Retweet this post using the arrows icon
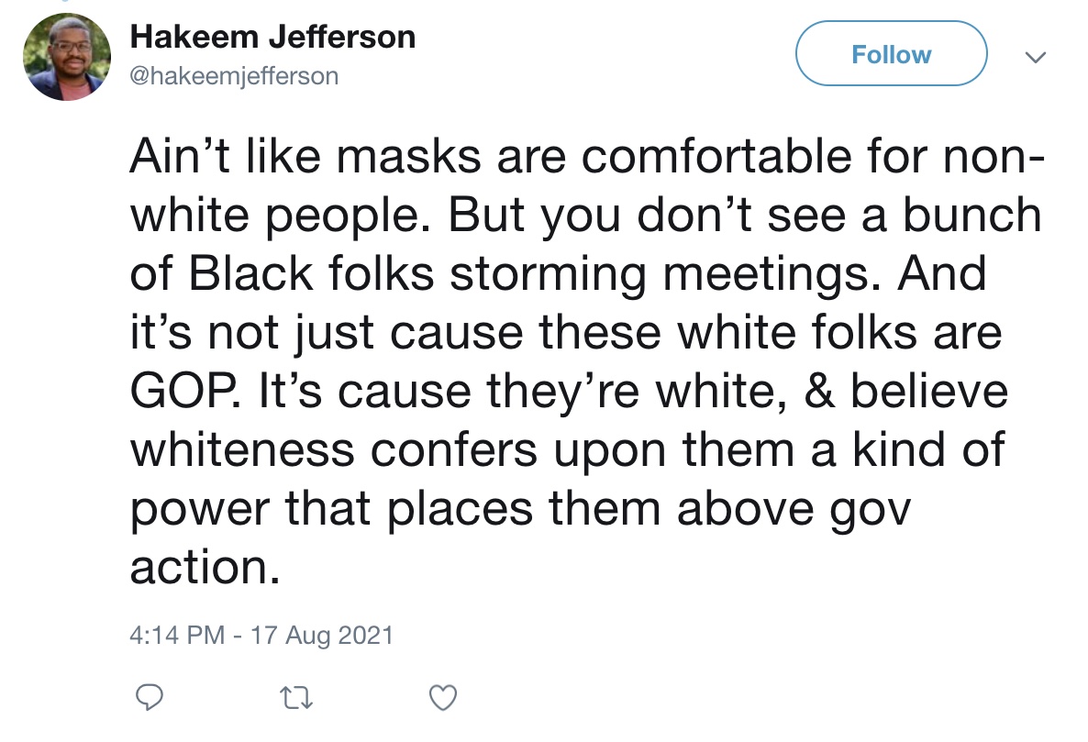Image resolution: width=1088 pixels, height=742 pixels. (295, 698)
